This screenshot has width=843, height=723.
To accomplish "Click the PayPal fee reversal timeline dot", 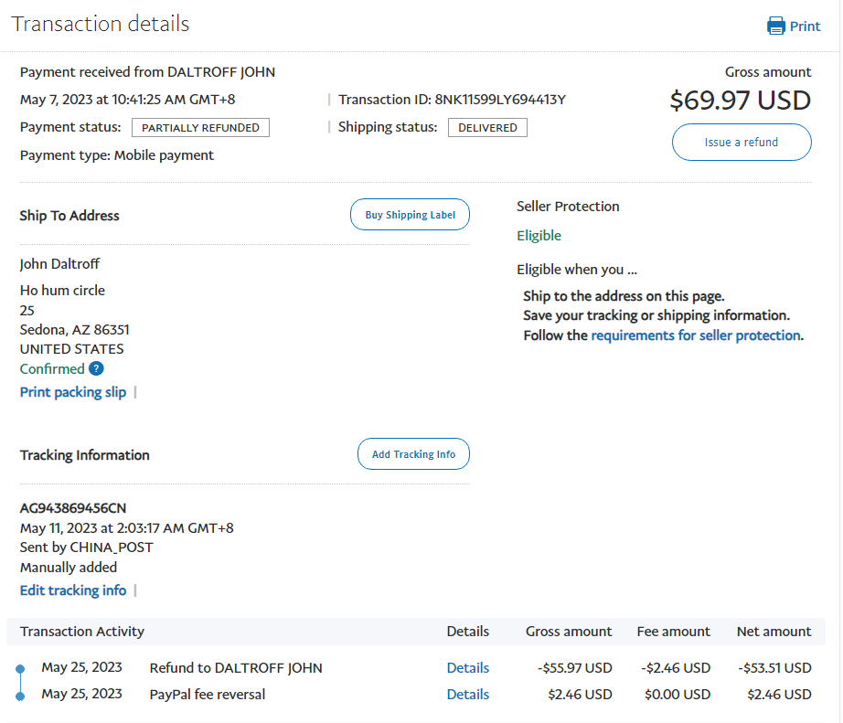I will (x=20, y=696).
